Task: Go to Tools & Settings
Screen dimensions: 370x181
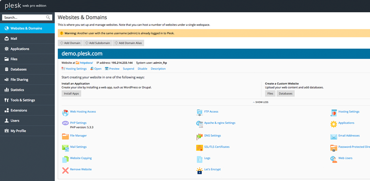Action: [x=22, y=100]
